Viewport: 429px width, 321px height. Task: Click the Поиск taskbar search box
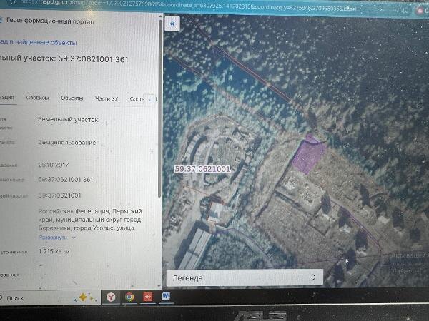(x=49, y=298)
